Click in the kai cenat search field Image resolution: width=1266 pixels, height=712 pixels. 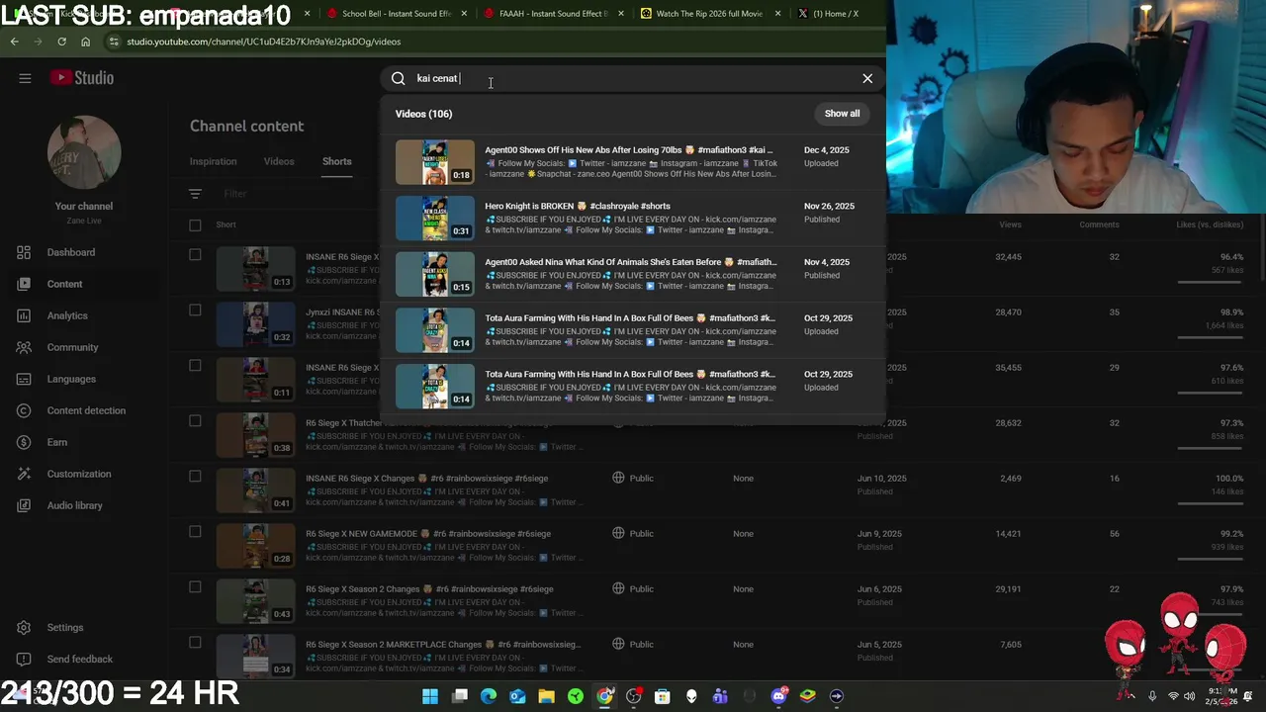pos(633,78)
